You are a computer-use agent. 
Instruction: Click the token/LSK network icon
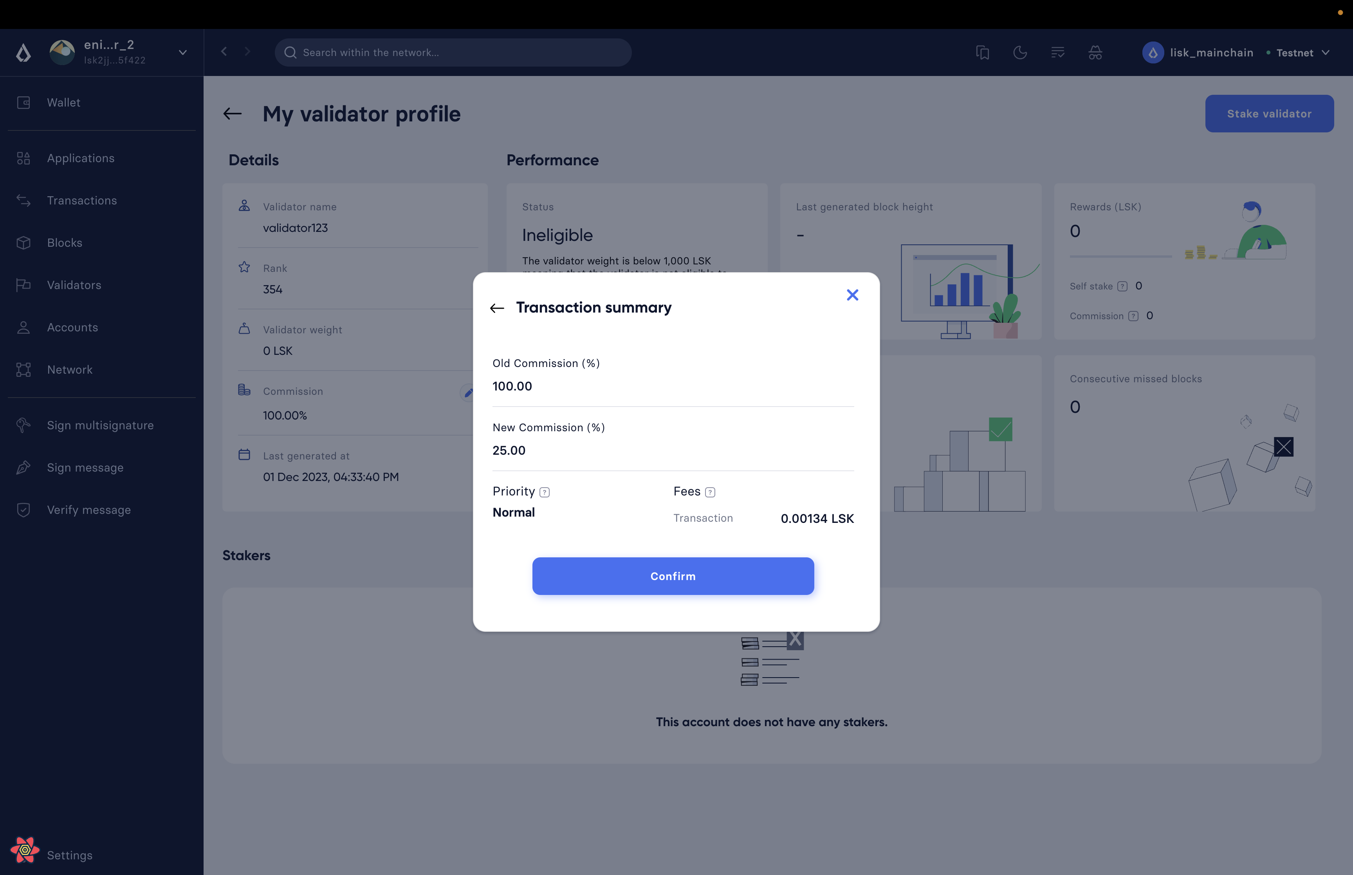1151,52
